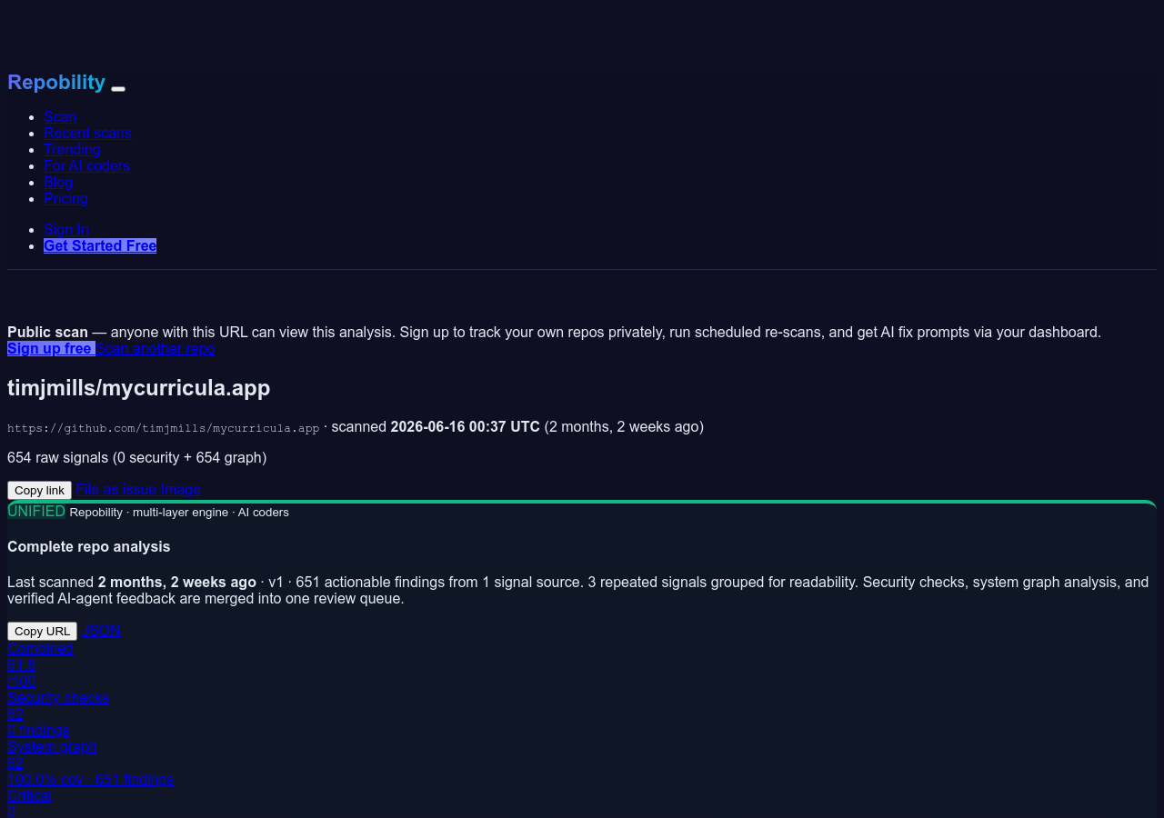Click the Sign In link
Viewport: 1164px width, 818px height.
(66, 229)
